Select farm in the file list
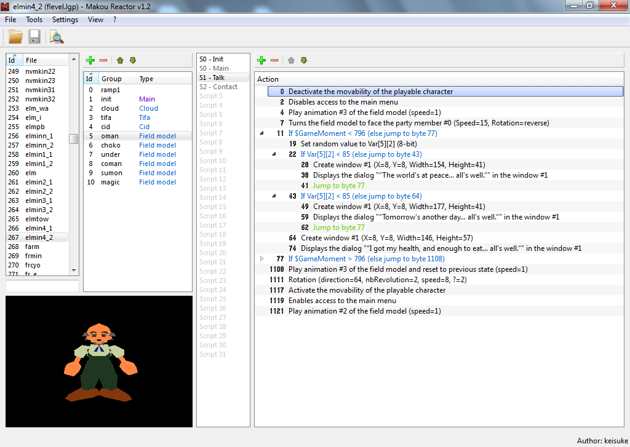 pyautogui.click(x=32, y=247)
